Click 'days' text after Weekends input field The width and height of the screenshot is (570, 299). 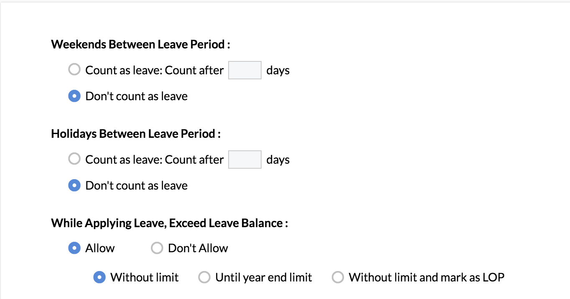pyautogui.click(x=278, y=70)
